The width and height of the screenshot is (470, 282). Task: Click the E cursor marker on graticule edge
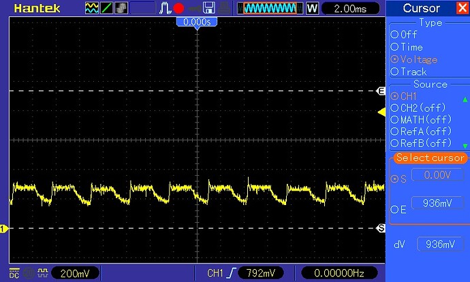pyautogui.click(x=381, y=91)
